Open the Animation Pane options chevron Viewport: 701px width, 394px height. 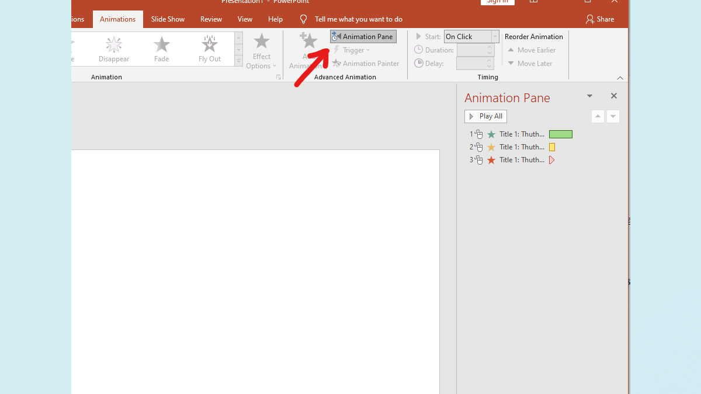tap(589, 95)
